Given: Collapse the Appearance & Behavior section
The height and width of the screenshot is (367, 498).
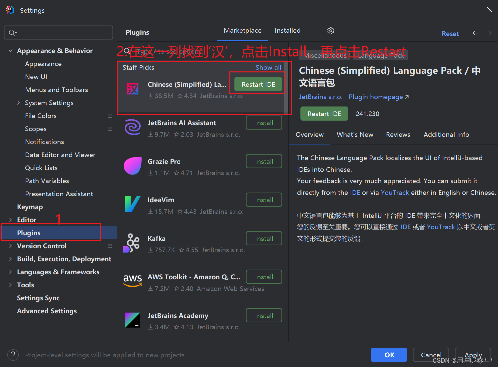Looking at the screenshot, I should pos(11,51).
